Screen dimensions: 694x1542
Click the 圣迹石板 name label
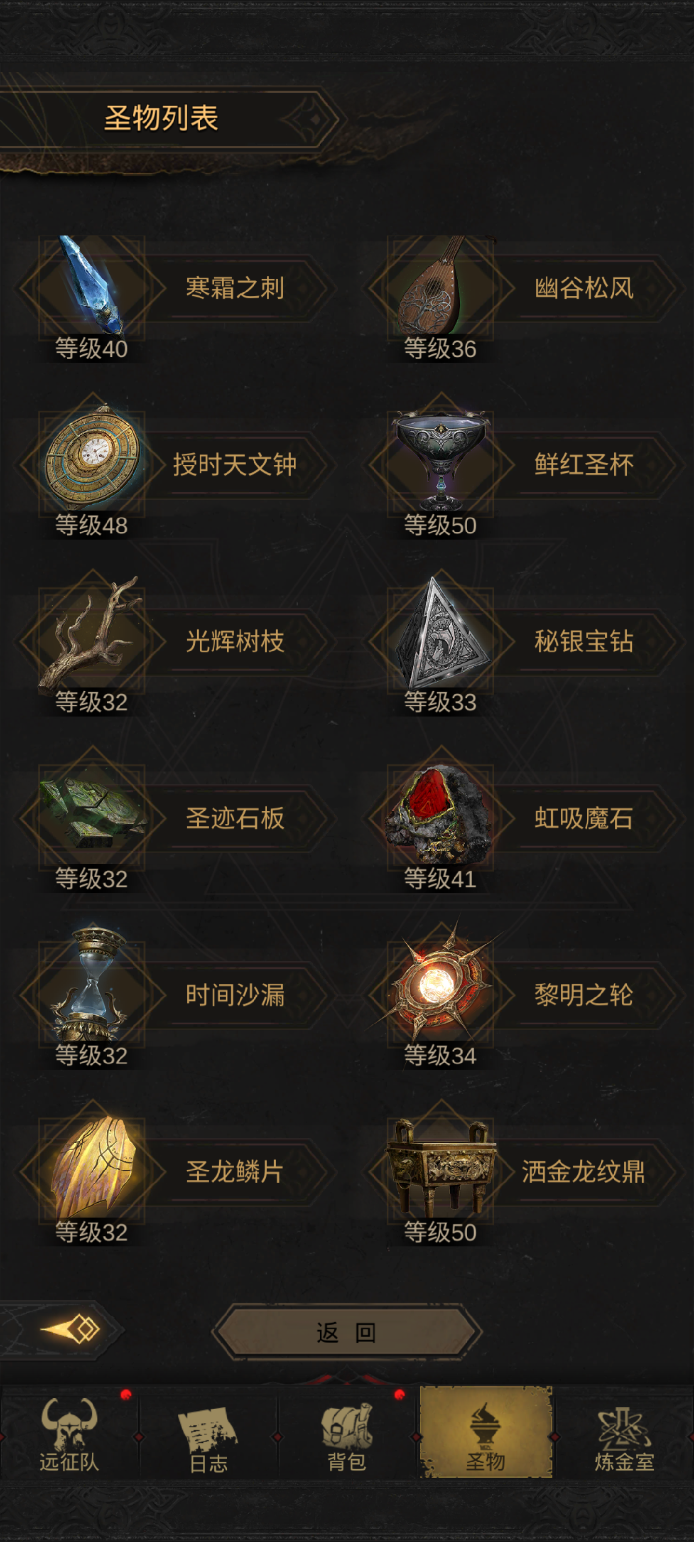pos(235,818)
